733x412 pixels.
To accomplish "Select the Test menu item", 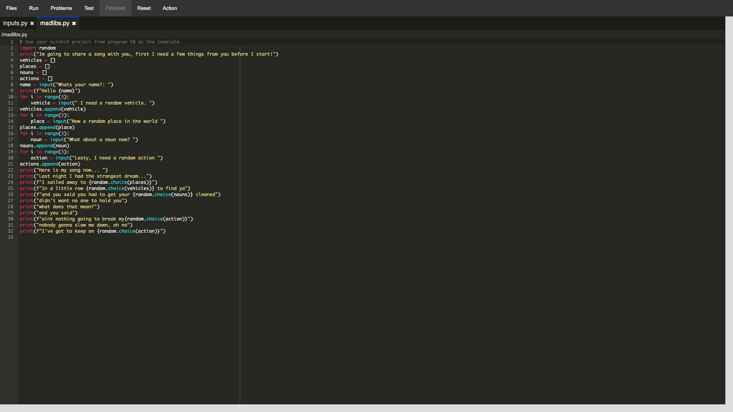I will [x=89, y=8].
